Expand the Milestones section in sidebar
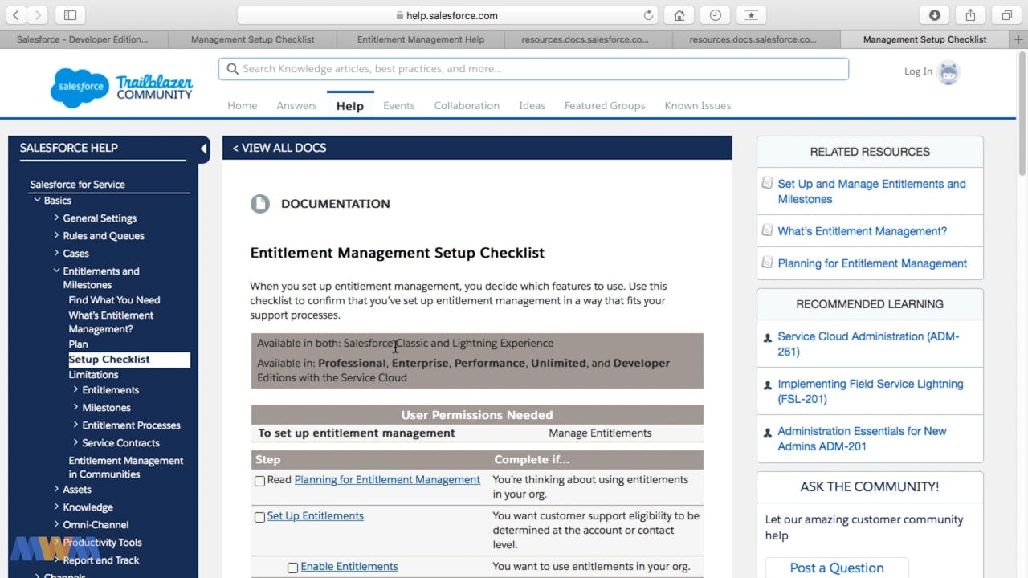Image resolution: width=1028 pixels, height=578 pixels. point(75,407)
